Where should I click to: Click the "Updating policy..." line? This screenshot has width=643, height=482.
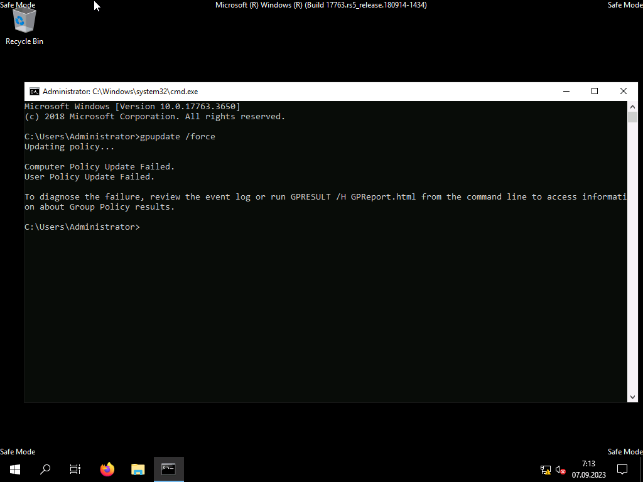pyautogui.click(x=69, y=147)
